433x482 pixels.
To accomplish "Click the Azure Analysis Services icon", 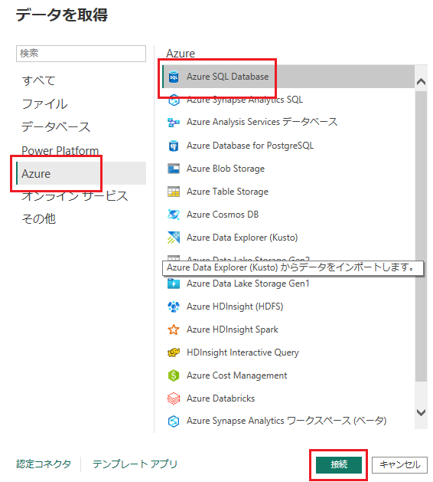I will 174,123.
